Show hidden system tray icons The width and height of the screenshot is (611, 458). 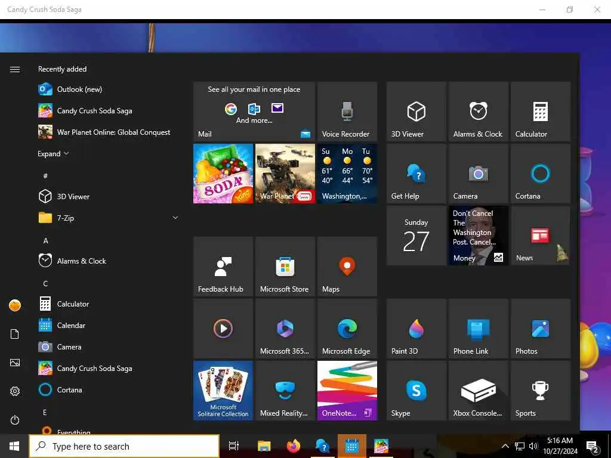[505, 446]
